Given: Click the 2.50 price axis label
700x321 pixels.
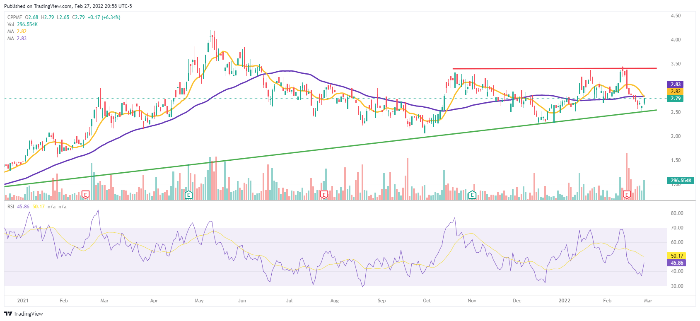Looking at the screenshot, I should (x=676, y=112).
